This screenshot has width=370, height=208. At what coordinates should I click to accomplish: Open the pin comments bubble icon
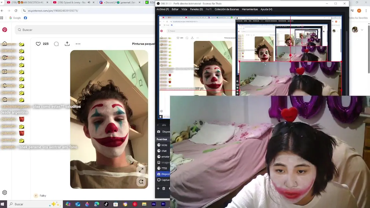56,44
